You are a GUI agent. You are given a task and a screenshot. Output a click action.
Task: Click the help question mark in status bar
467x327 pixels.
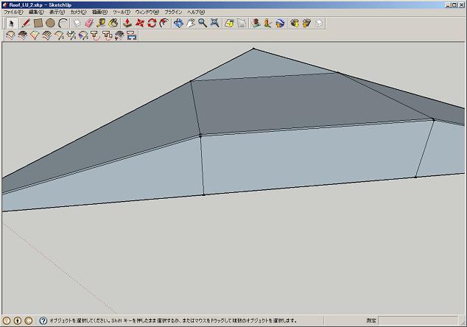[x=43, y=321]
